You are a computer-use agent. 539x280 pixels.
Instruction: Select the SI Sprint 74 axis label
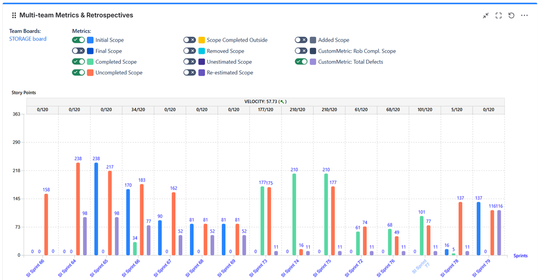[x=290, y=268]
